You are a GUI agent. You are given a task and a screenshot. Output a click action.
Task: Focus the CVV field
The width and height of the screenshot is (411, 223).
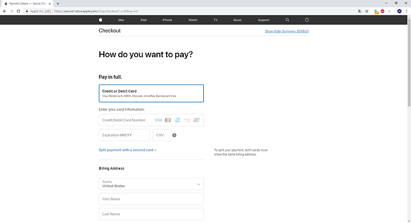click(x=162, y=135)
